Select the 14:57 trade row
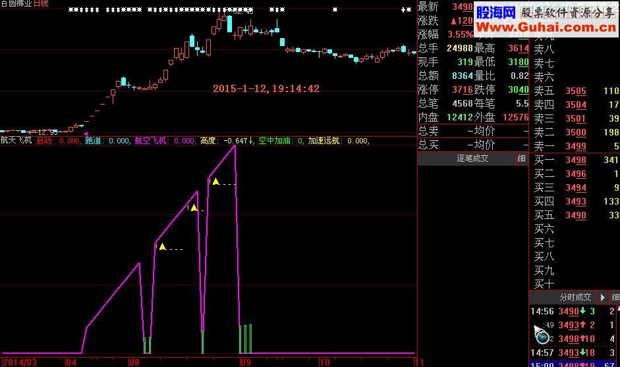620x367 pixels. tap(574, 353)
